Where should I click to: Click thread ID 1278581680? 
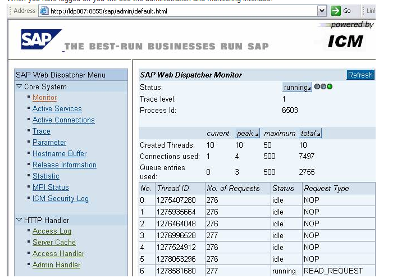coord(176,271)
